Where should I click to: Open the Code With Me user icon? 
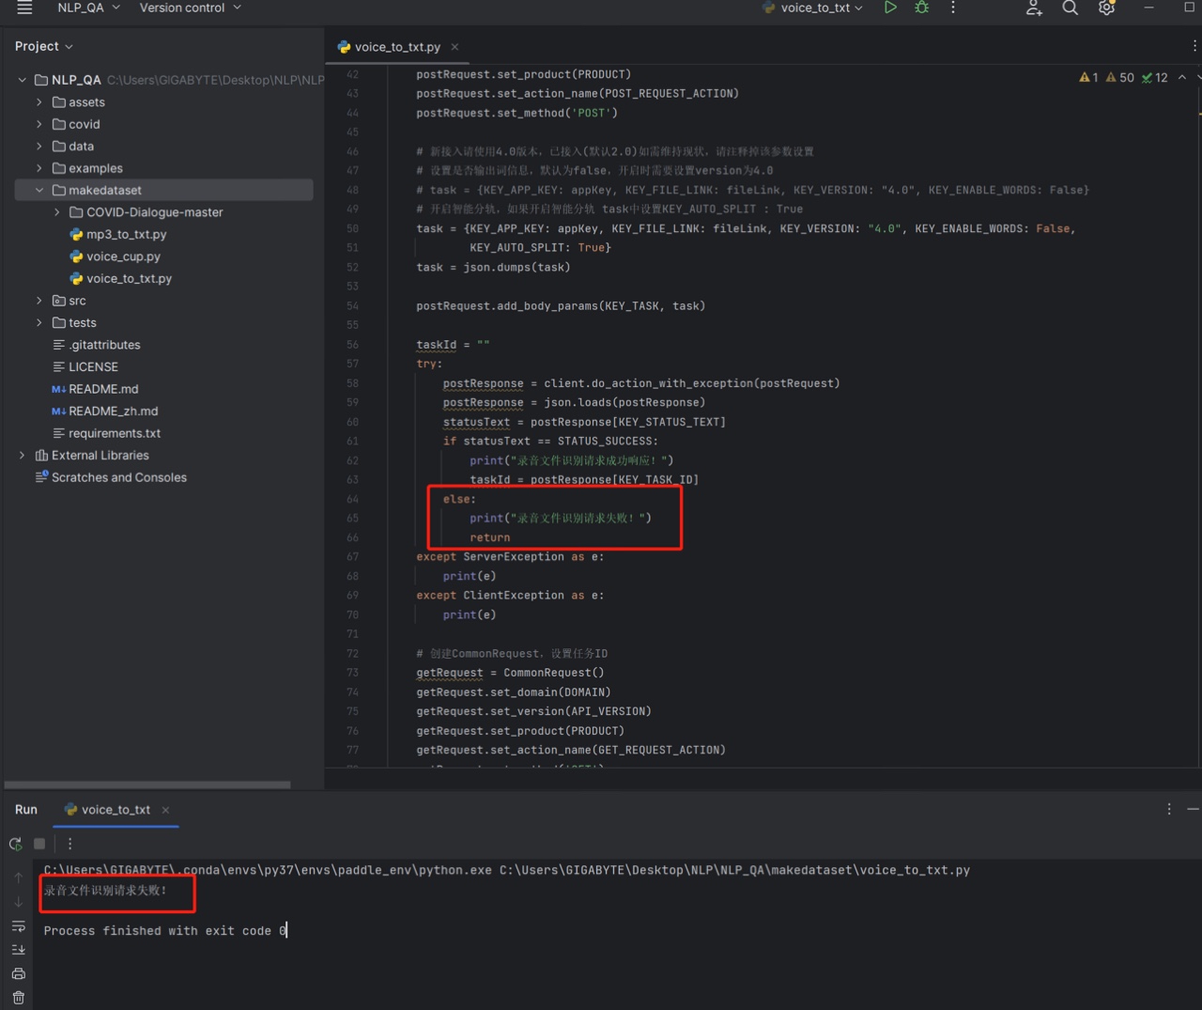click(1034, 8)
